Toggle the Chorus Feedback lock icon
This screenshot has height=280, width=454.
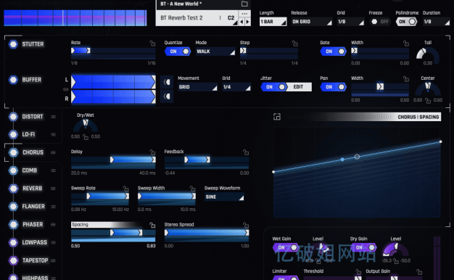pyautogui.click(x=246, y=152)
